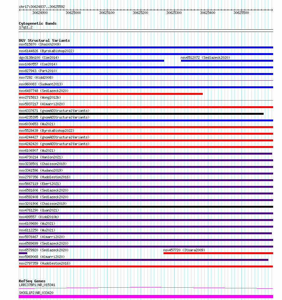
Task: Open the esv2715813 (Wong2012b) variant
Action: pyautogui.click(x=40, y=97)
